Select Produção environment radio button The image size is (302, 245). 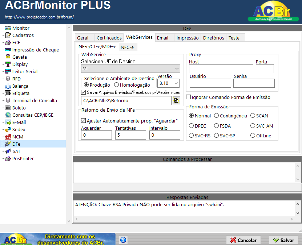[x=86, y=85]
